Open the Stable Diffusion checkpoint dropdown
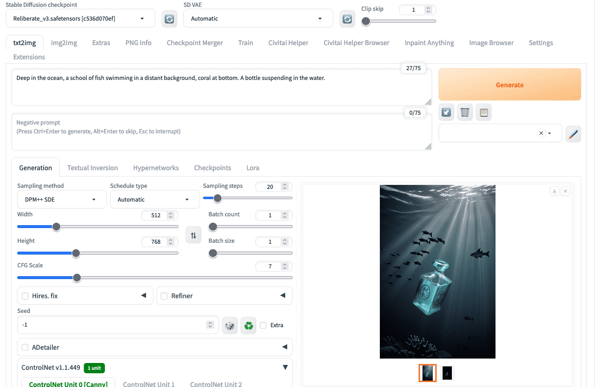595x387 pixels. 80,19
